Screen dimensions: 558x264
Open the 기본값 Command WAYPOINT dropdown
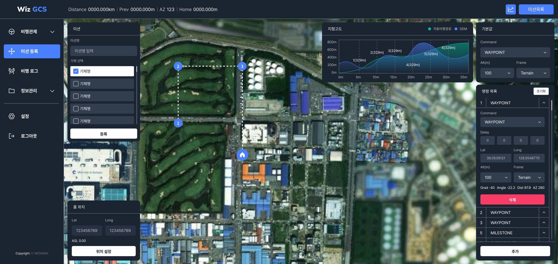pos(515,53)
